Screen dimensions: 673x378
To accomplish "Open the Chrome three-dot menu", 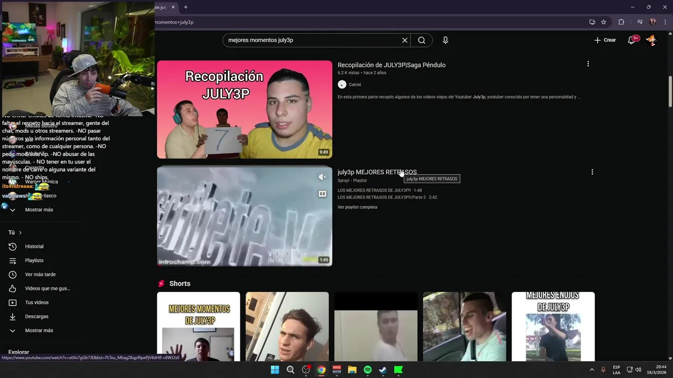I will coord(665,22).
